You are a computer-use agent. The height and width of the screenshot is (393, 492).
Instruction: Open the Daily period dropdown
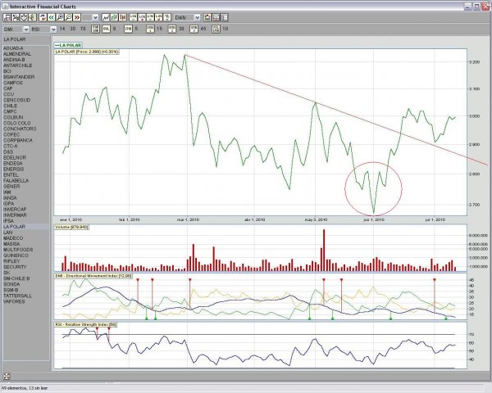[197, 17]
